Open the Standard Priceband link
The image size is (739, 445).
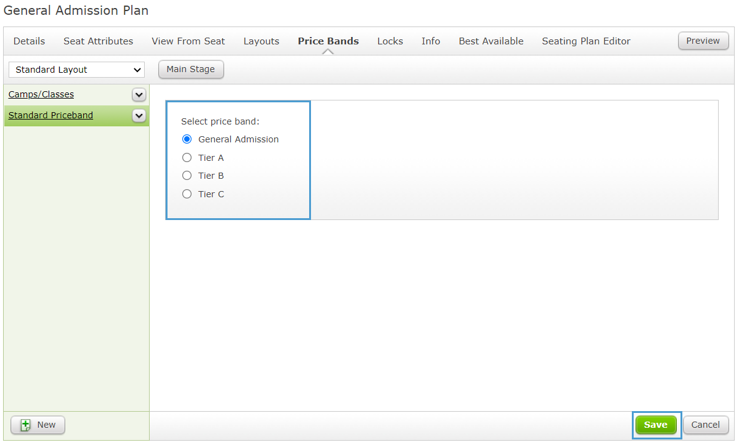(50, 115)
